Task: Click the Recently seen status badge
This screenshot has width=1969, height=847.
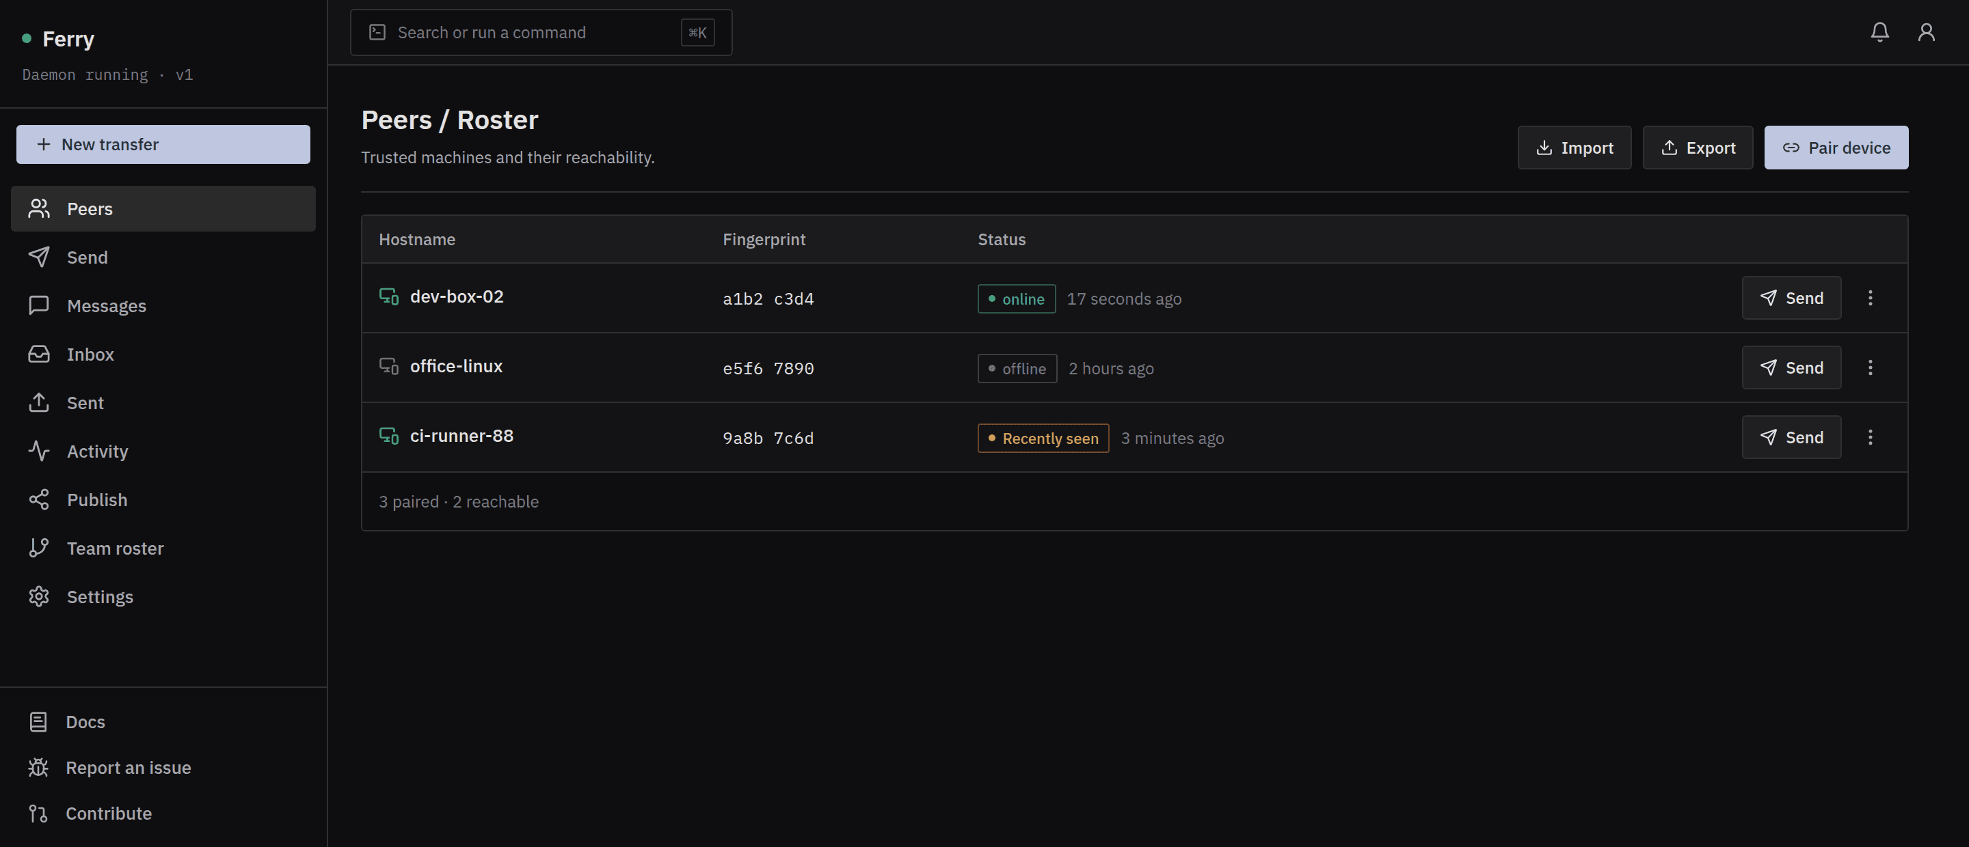Action: [x=1043, y=439]
